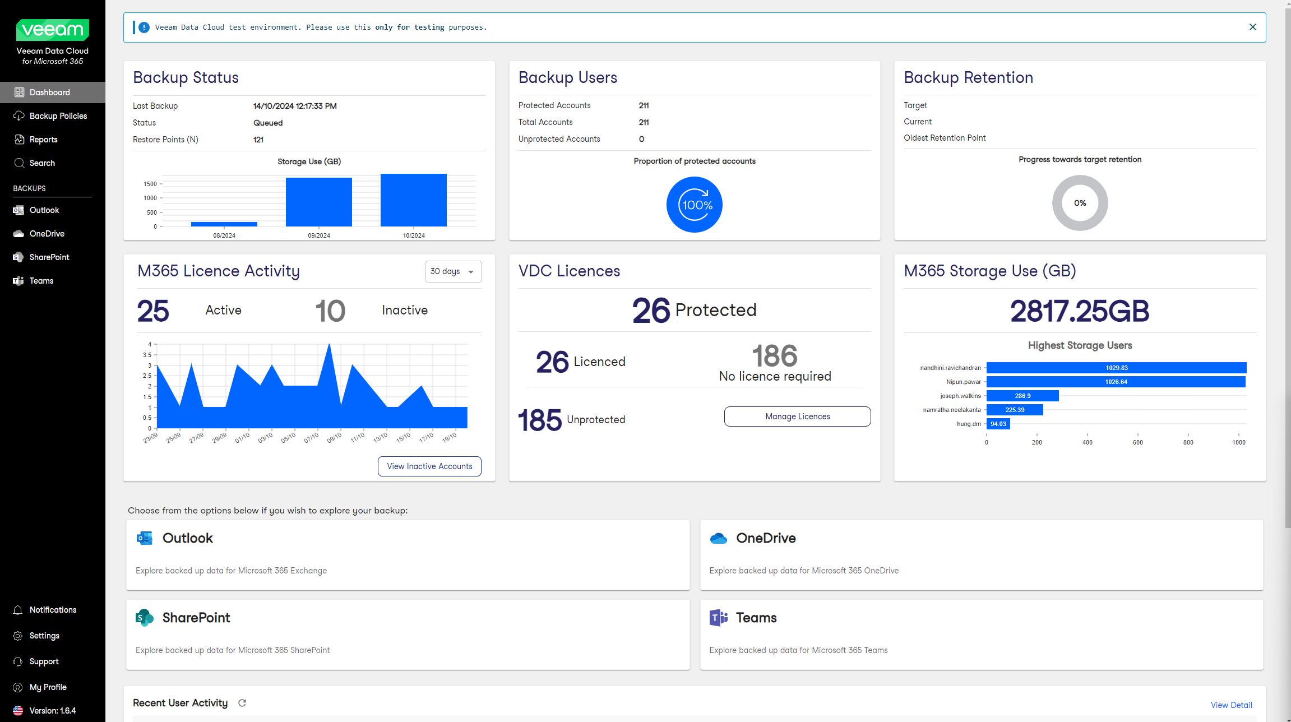Screen dimensions: 1291x722
Task: Click the Nipun.pawar 1026.64 bar
Action: [1116, 382]
